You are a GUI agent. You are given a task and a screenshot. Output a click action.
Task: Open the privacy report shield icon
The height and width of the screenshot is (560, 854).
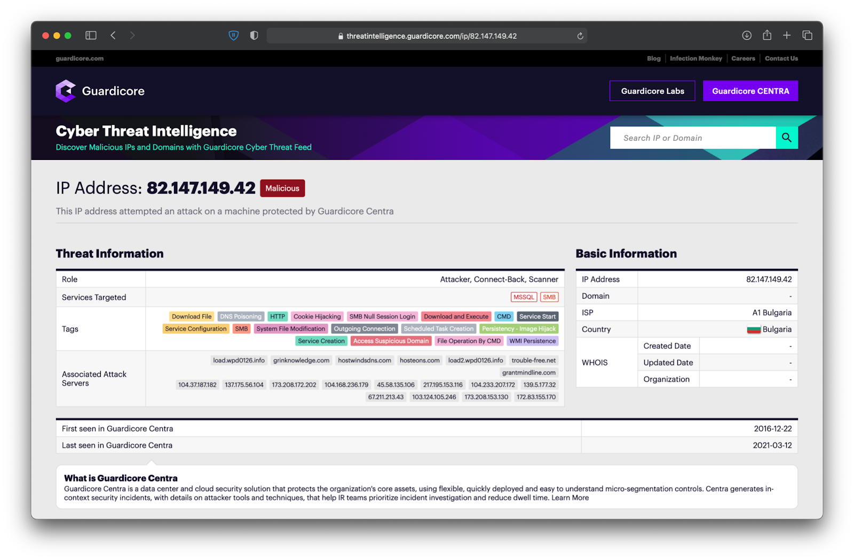pyautogui.click(x=254, y=36)
